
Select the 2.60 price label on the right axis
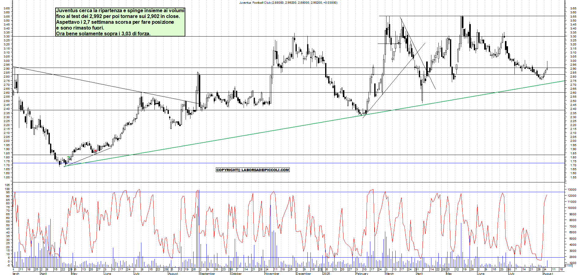pyautogui.click(x=573, y=93)
